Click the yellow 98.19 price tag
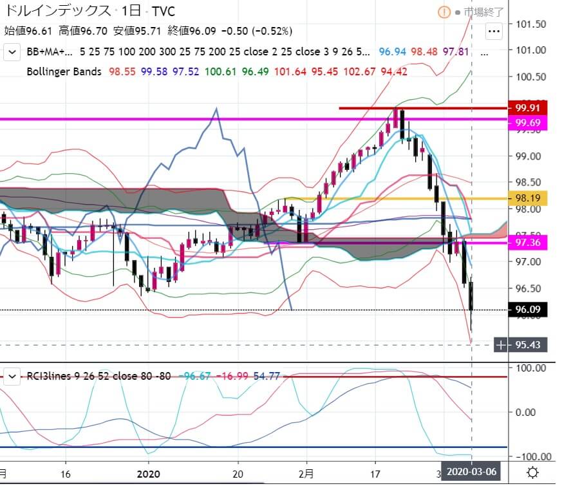562x486 pixels. (x=528, y=198)
